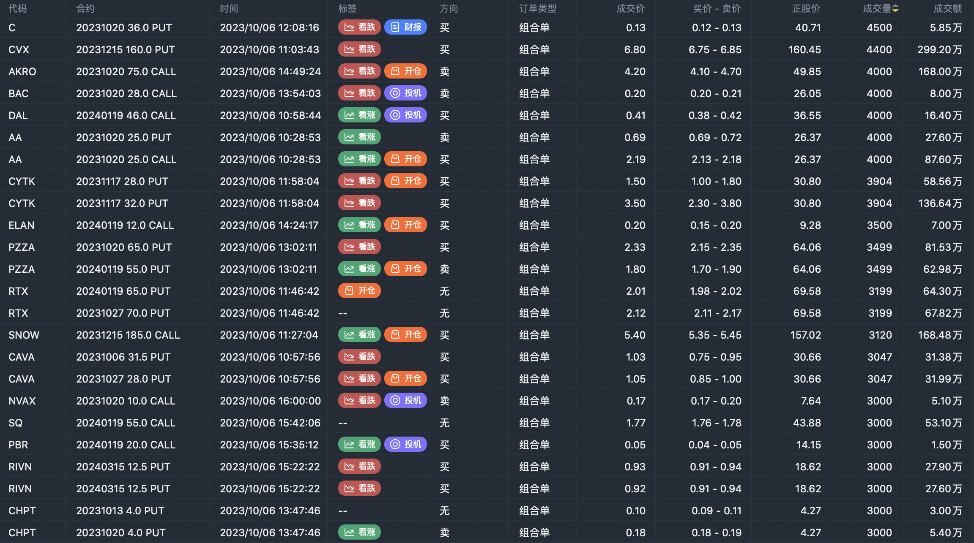This screenshot has height=543, width=974.
Task: Click the 投机 tag on the PBR row
Action: (405, 445)
